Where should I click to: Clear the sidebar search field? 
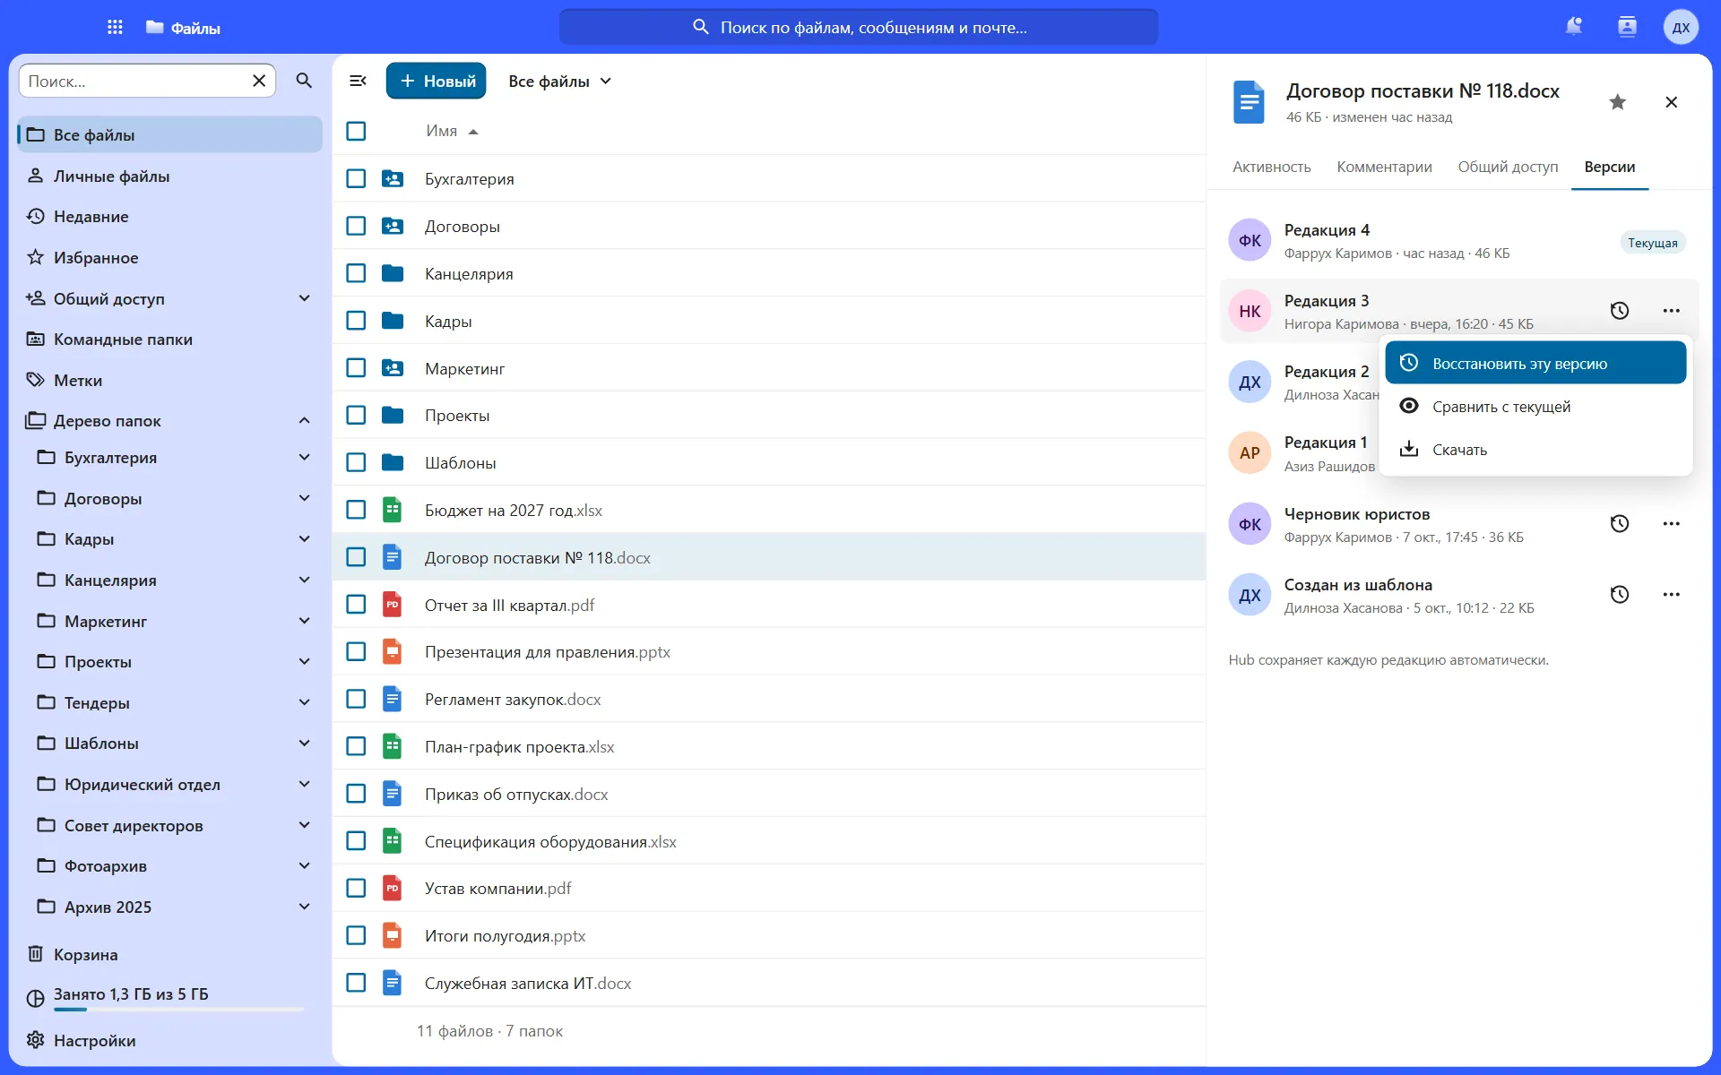tap(259, 81)
